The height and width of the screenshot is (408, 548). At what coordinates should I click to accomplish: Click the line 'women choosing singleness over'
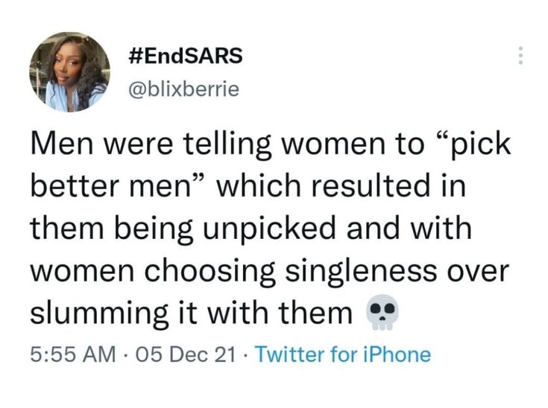point(269,271)
